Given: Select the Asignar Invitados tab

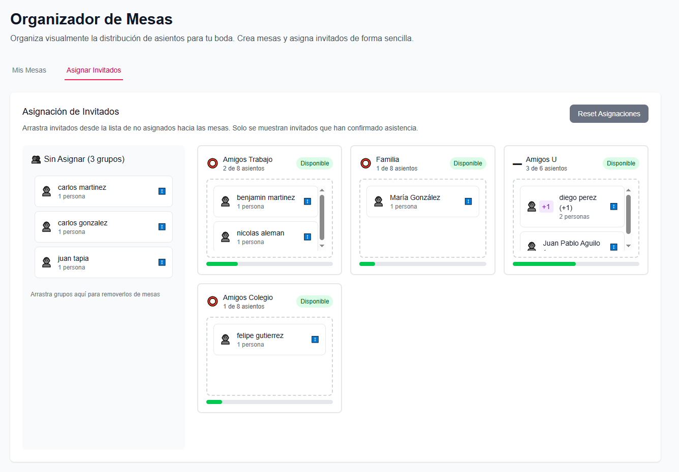Looking at the screenshot, I should tap(94, 70).
